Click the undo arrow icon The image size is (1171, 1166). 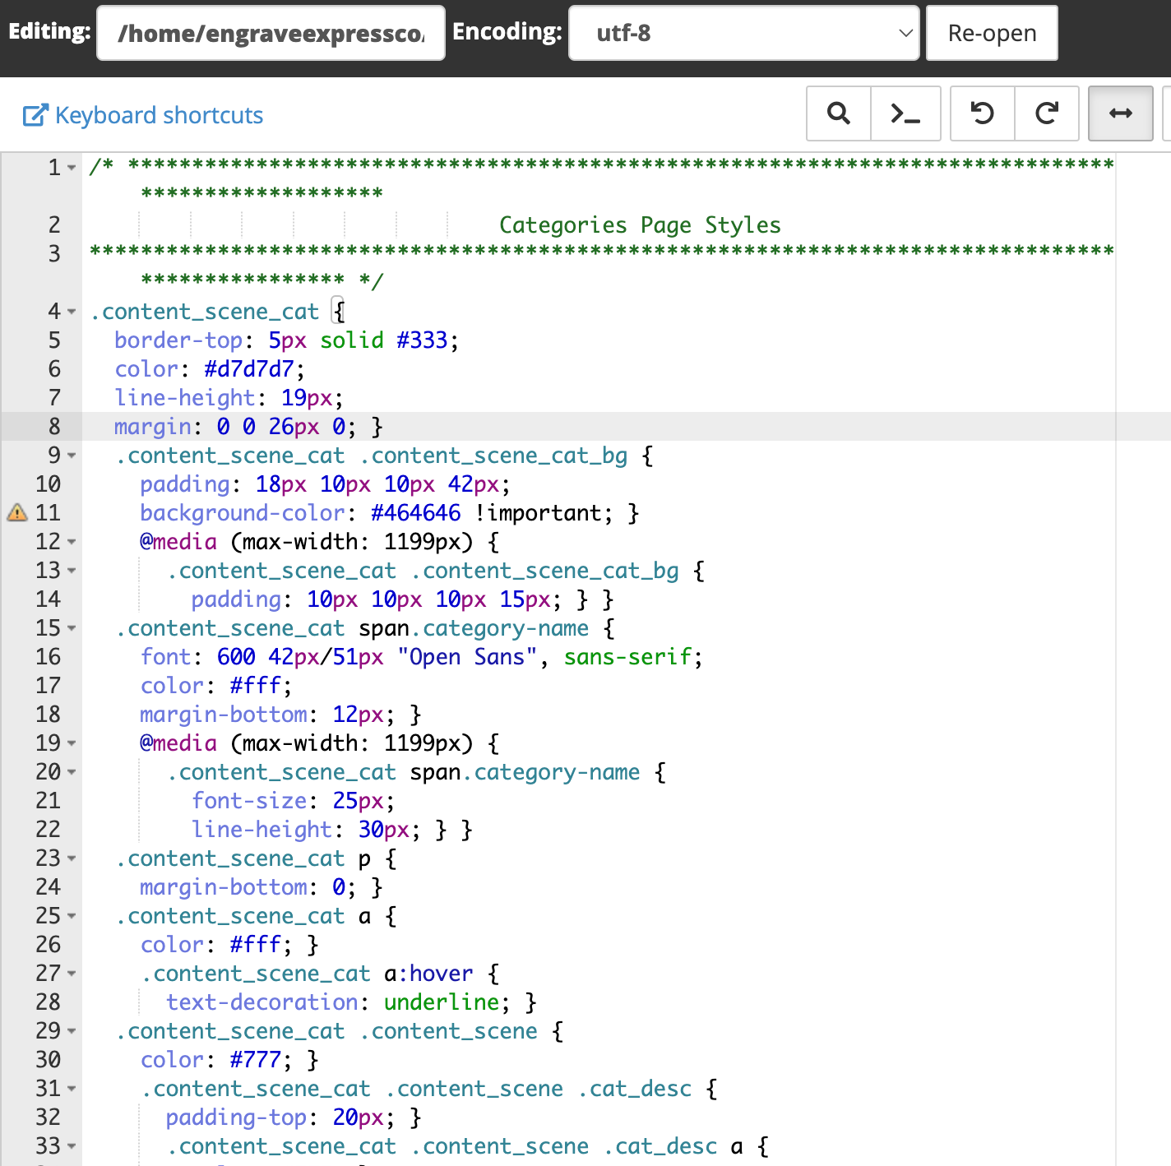[x=982, y=113]
